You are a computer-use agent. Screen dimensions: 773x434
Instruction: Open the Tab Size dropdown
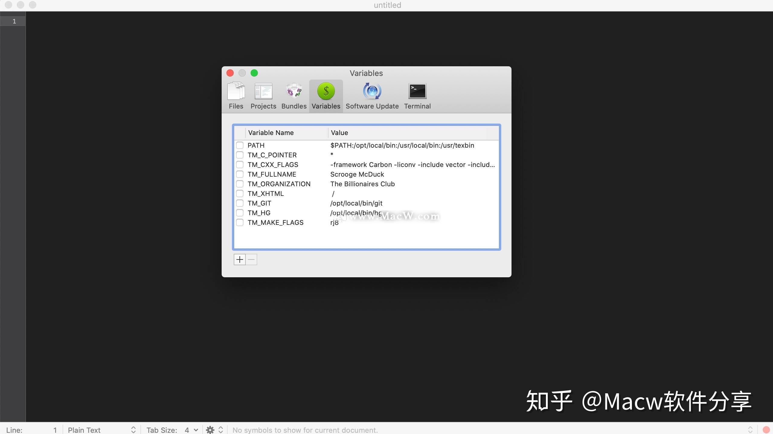pyautogui.click(x=191, y=429)
